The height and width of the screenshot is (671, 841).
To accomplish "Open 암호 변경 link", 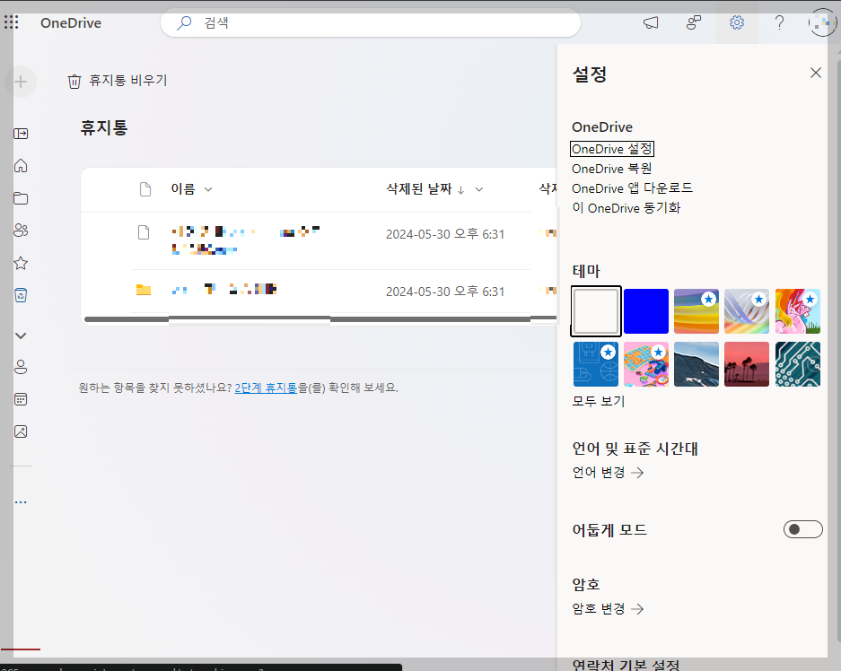I will (608, 609).
